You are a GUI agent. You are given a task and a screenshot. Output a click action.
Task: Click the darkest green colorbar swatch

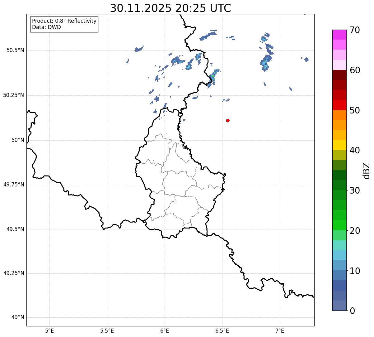click(x=339, y=175)
